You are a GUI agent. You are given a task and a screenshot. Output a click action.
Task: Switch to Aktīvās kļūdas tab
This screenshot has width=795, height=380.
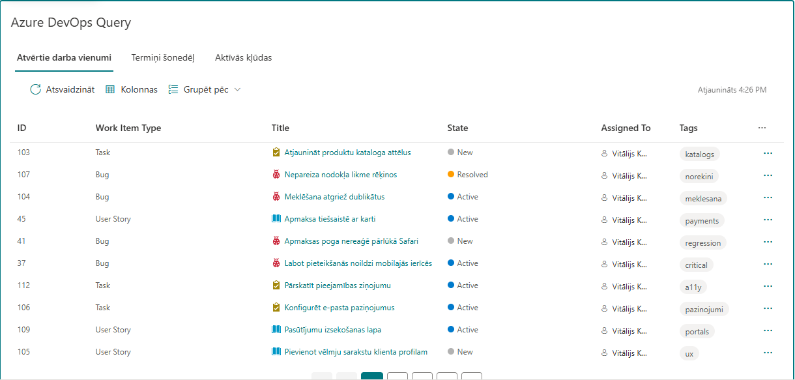click(243, 57)
